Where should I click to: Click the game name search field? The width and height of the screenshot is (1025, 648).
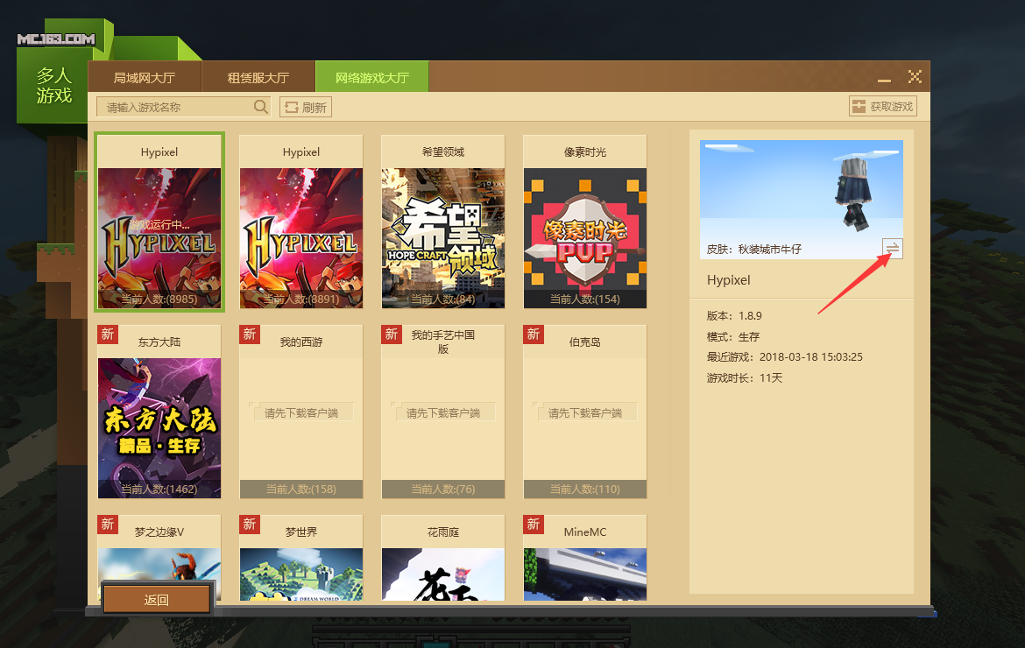pos(175,107)
